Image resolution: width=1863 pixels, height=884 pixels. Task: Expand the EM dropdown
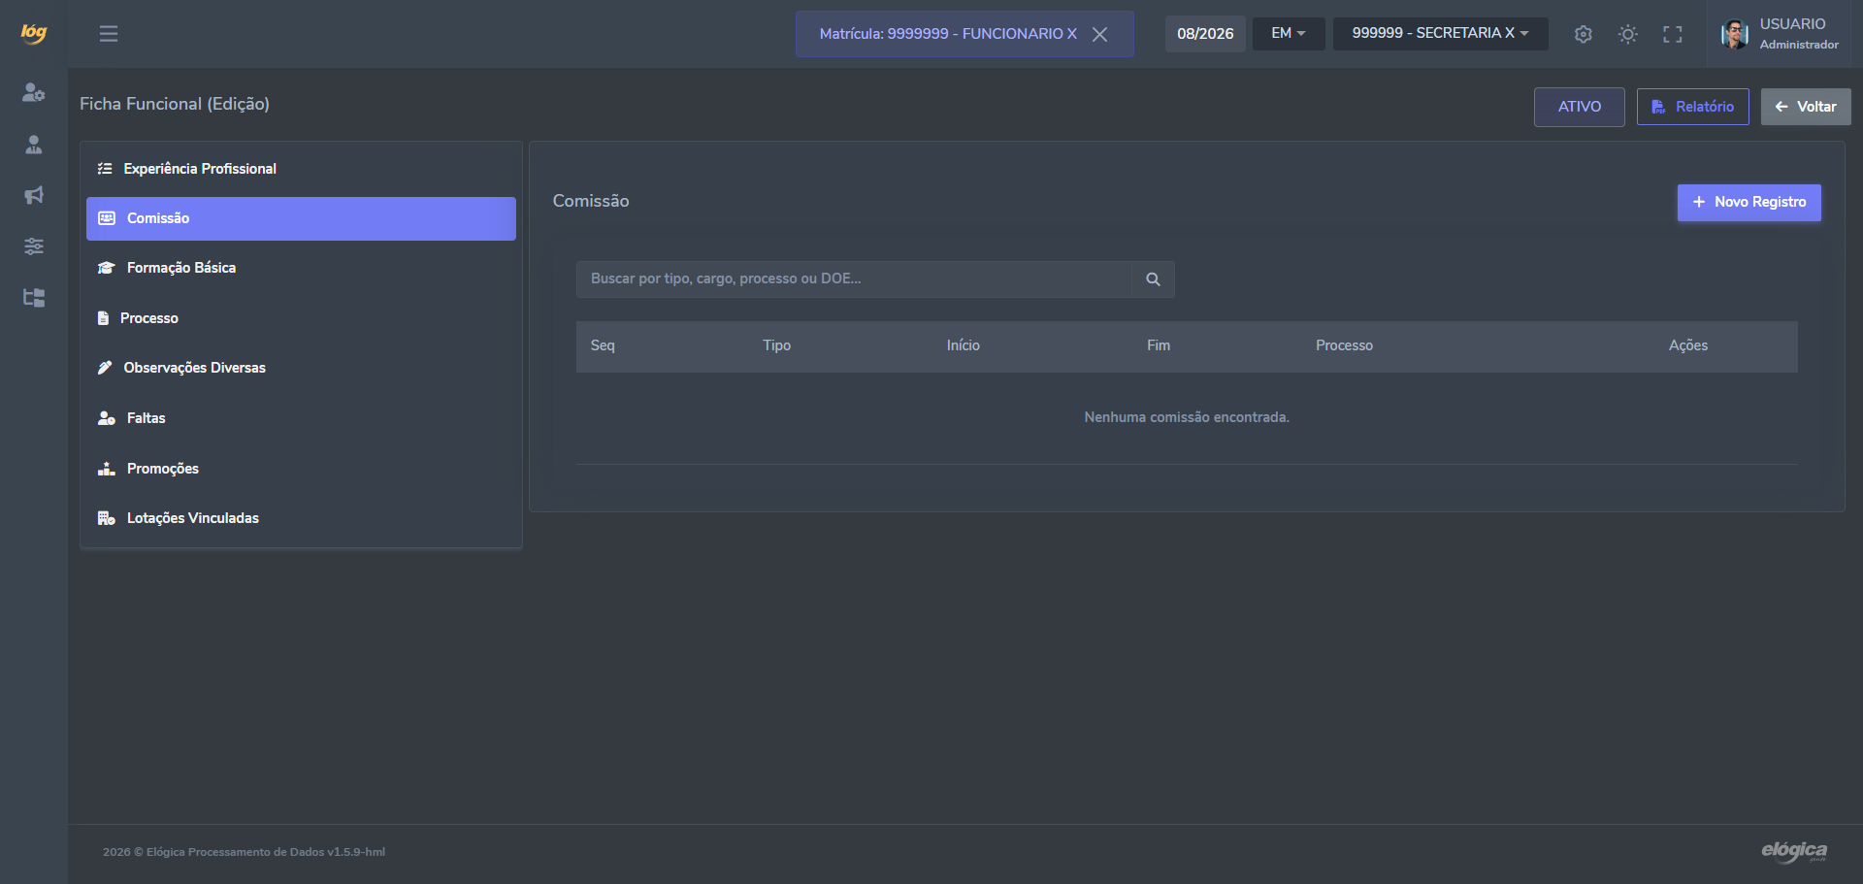pyautogui.click(x=1289, y=33)
